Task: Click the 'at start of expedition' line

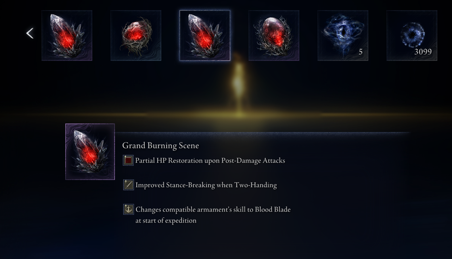Action: pos(166,221)
